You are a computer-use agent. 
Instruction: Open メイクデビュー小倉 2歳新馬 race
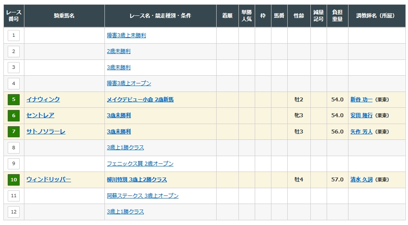[140, 100]
